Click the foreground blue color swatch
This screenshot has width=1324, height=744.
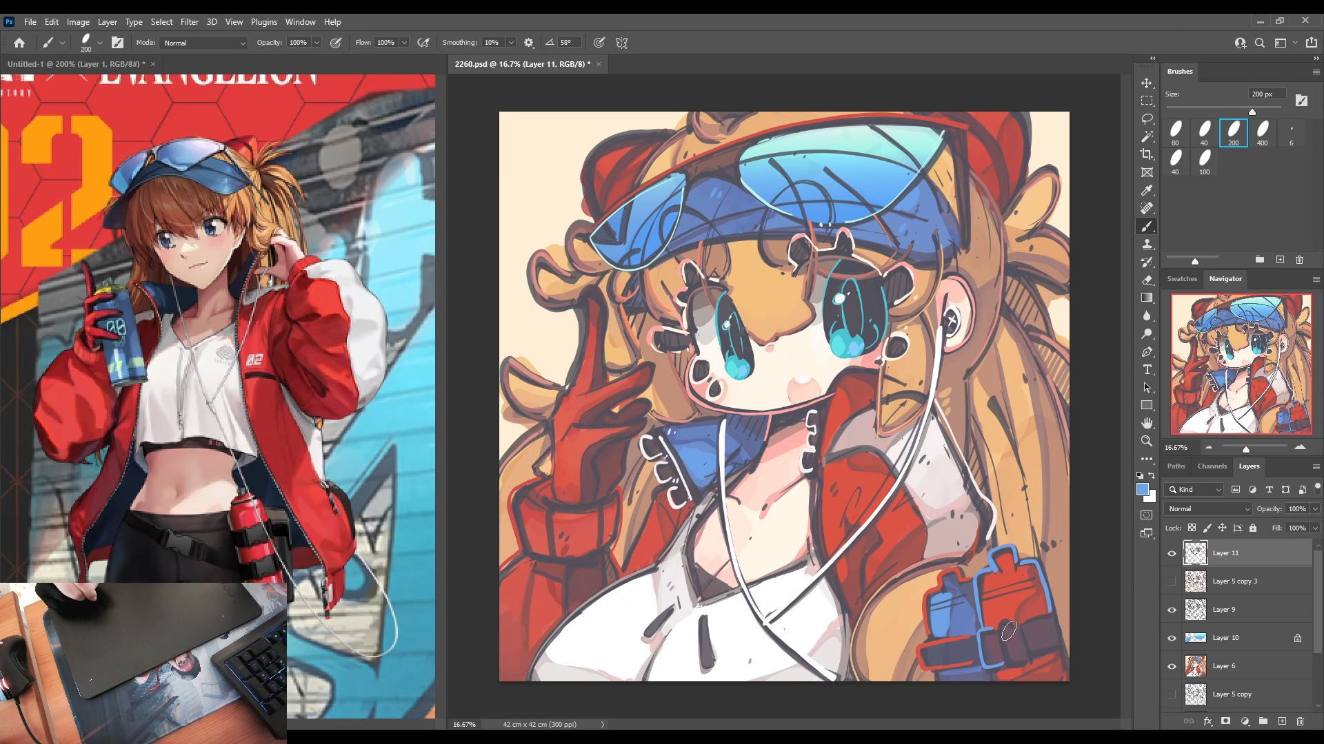coord(1142,489)
